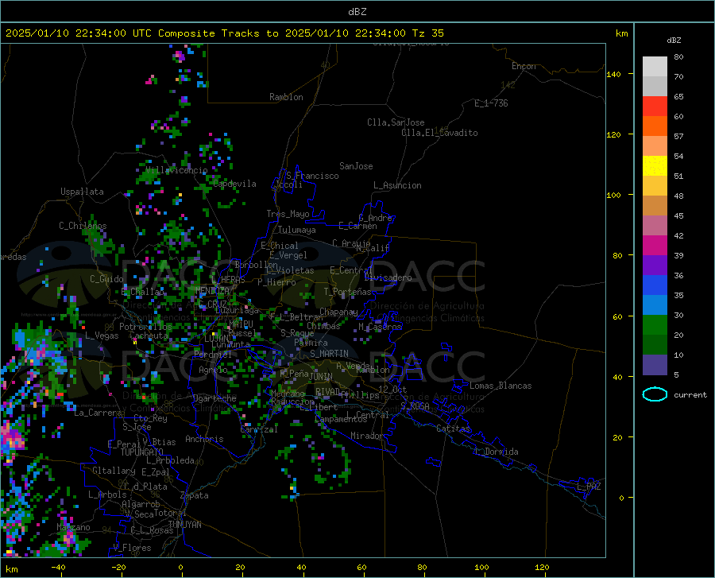
Task: Click the Ramblon label near top
Action: tap(286, 97)
